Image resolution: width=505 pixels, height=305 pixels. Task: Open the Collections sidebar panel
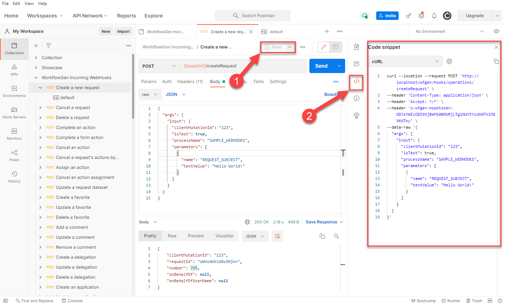point(14,49)
